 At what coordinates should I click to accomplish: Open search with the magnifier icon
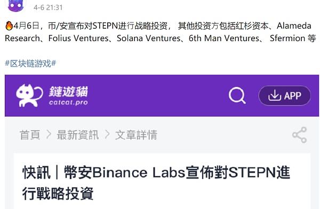click(x=237, y=95)
